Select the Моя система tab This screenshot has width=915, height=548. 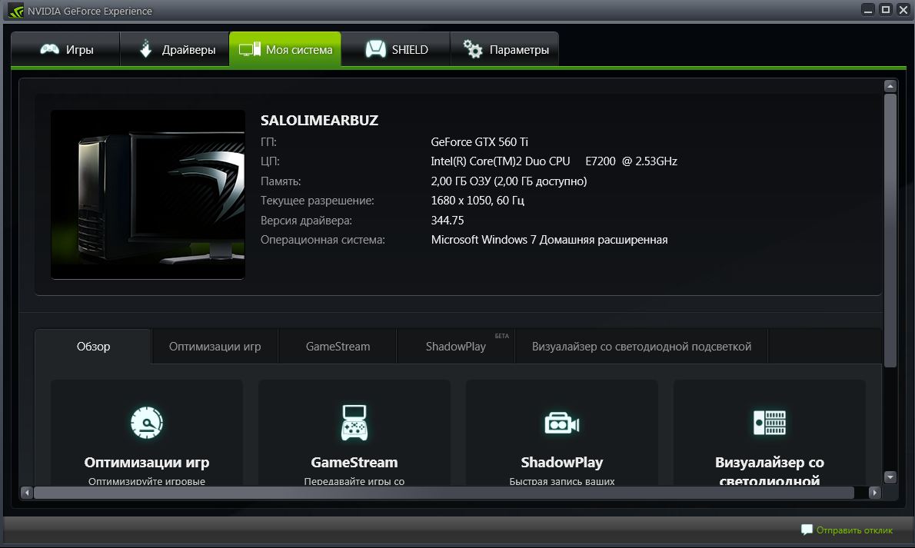[x=285, y=50]
